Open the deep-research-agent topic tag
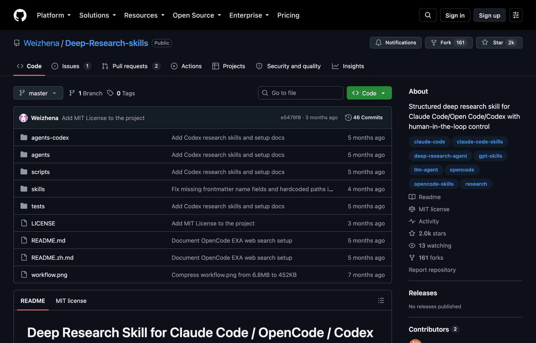 [x=441, y=156]
